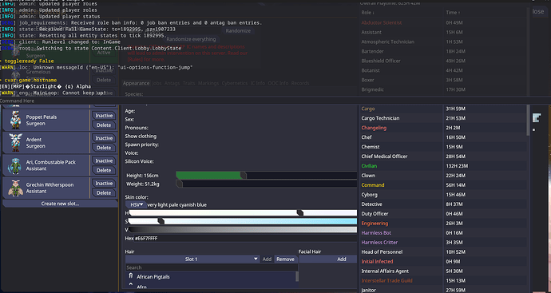
Task: Click the Interstellar Trade Guild row
Action: click(x=442, y=281)
